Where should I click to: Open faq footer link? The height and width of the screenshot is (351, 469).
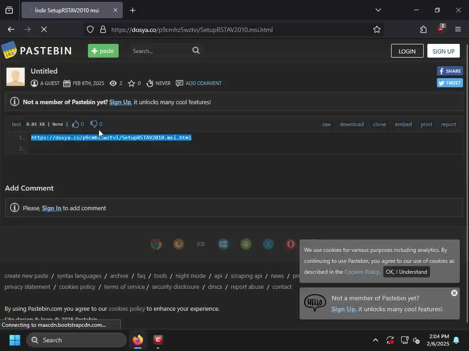141,276
